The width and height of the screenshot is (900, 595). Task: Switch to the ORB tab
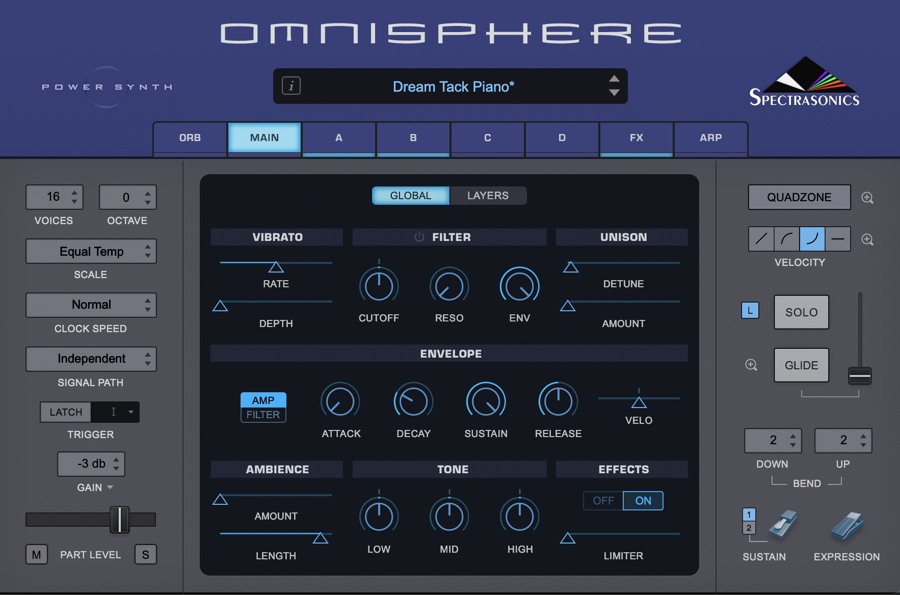[190, 138]
